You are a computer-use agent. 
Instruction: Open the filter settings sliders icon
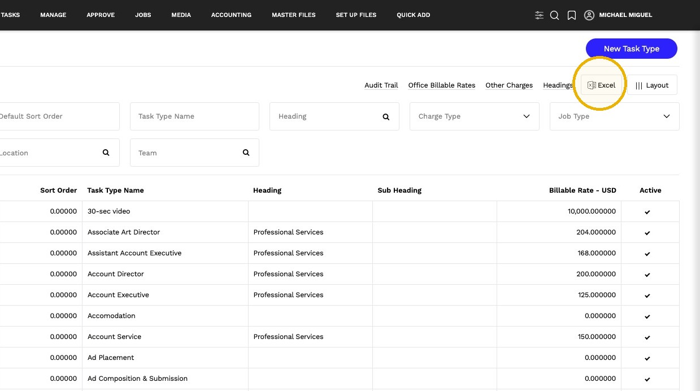point(539,15)
